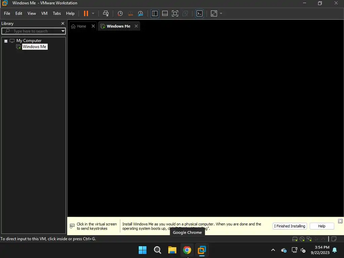Pause the virtual machine with the orange button
Image resolution: width=344 pixels, height=258 pixels.
click(86, 13)
